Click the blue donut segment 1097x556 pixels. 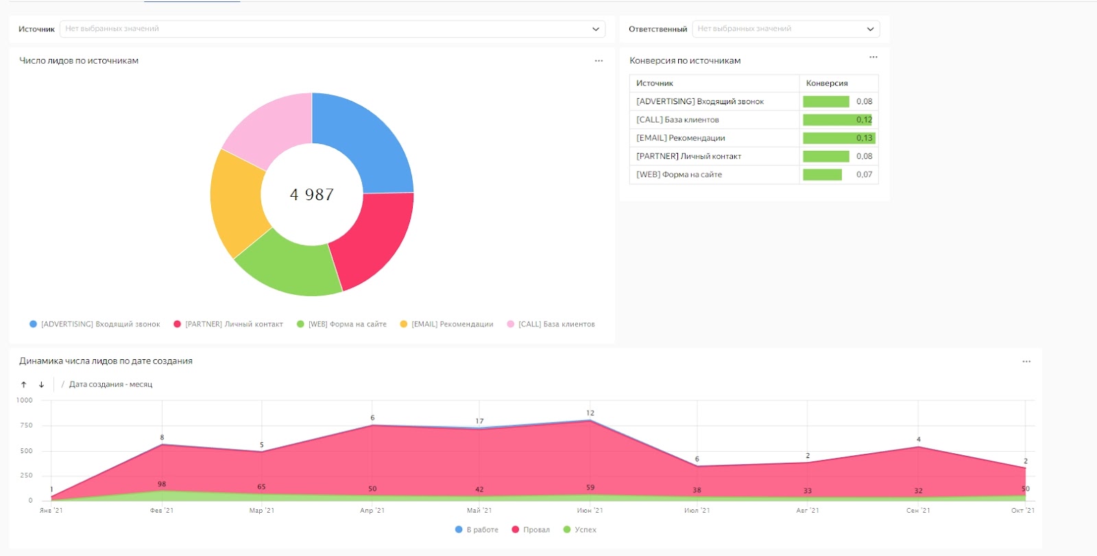pyautogui.click(x=367, y=141)
